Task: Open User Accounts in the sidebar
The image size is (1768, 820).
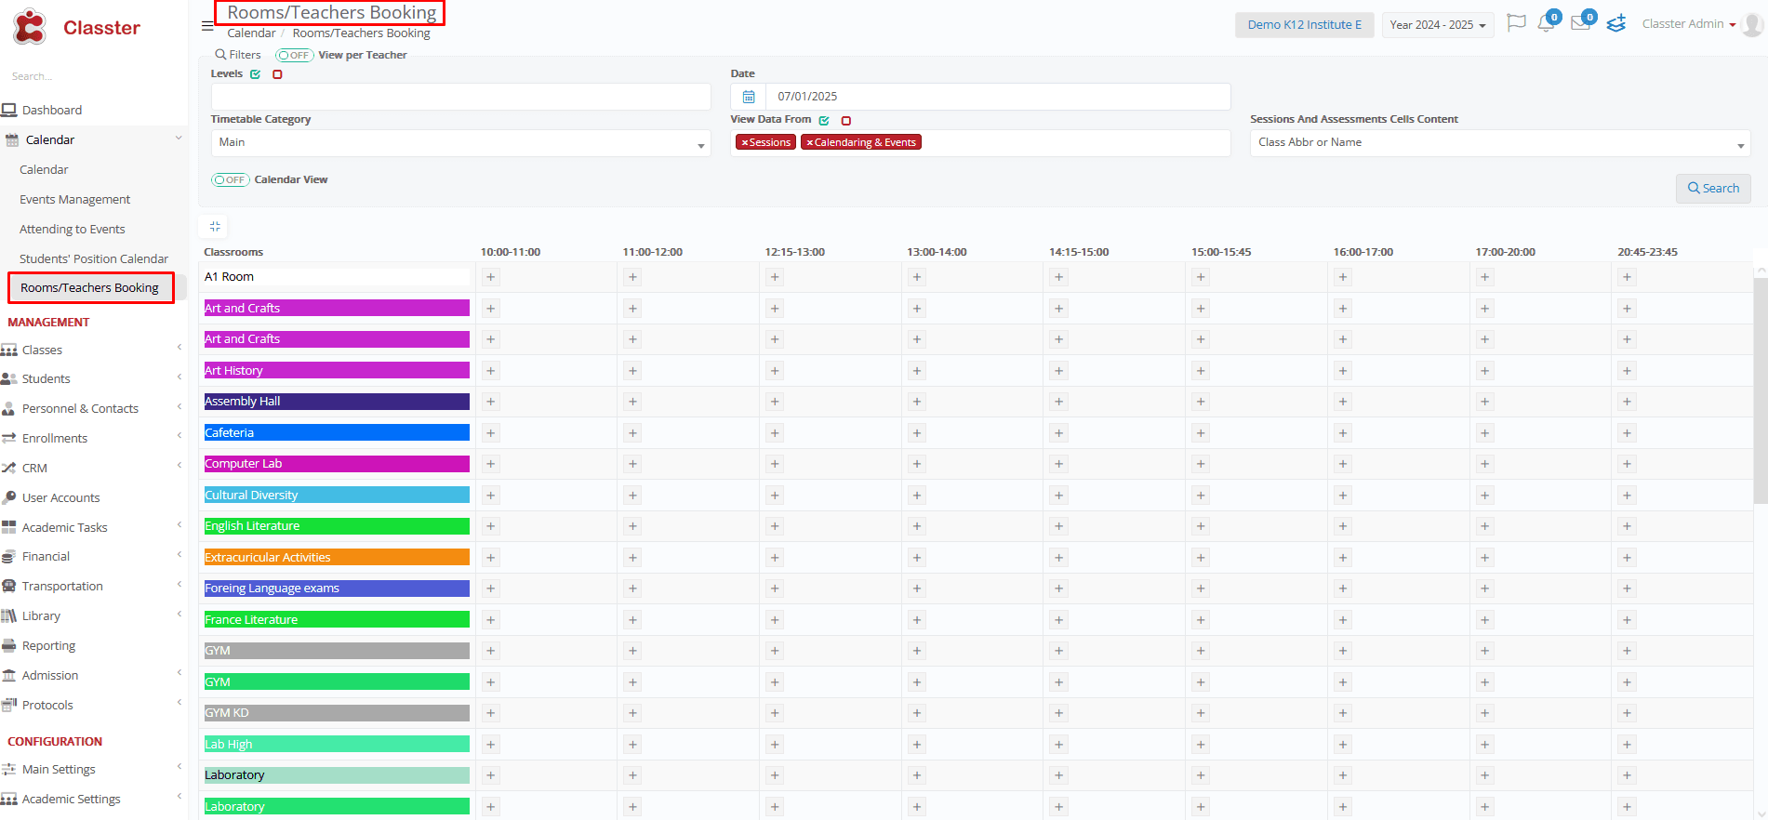Action: [x=60, y=497]
